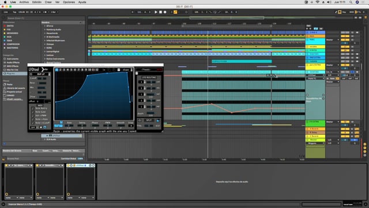
Task: Select the SINTES collection
Action: point(10,26)
